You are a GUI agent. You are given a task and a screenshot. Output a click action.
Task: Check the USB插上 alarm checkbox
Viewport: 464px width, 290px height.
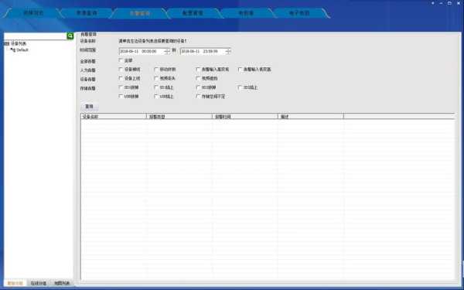pyautogui.click(x=156, y=96)
